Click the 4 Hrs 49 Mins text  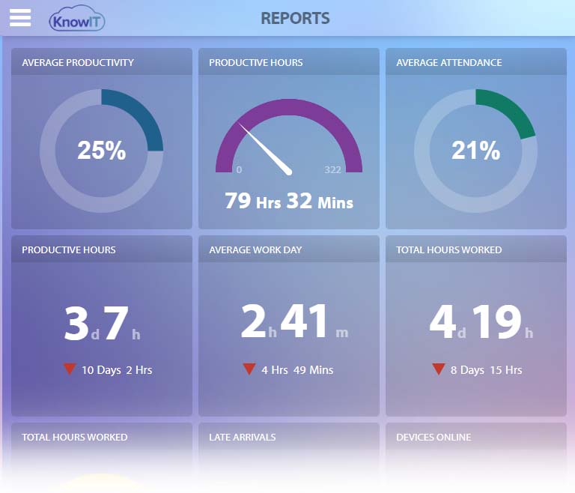(297, 369)
